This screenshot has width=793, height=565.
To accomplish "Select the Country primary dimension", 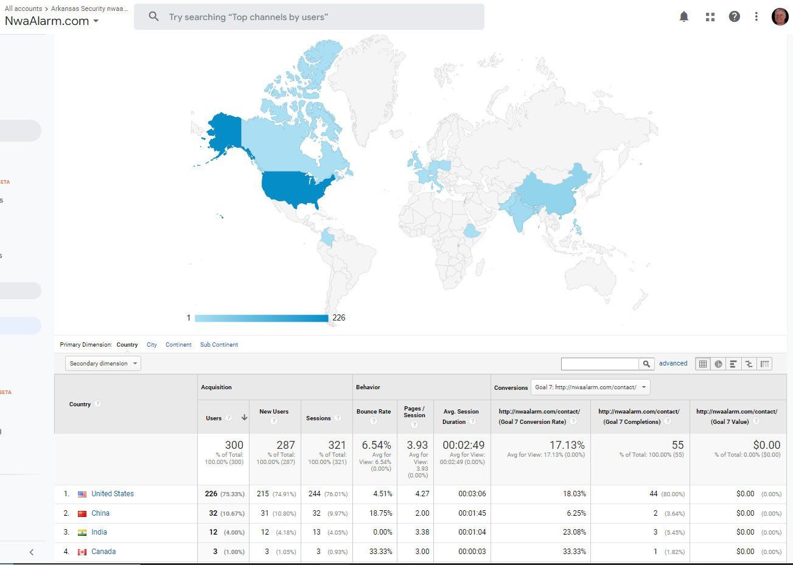I will pos(127,345).
